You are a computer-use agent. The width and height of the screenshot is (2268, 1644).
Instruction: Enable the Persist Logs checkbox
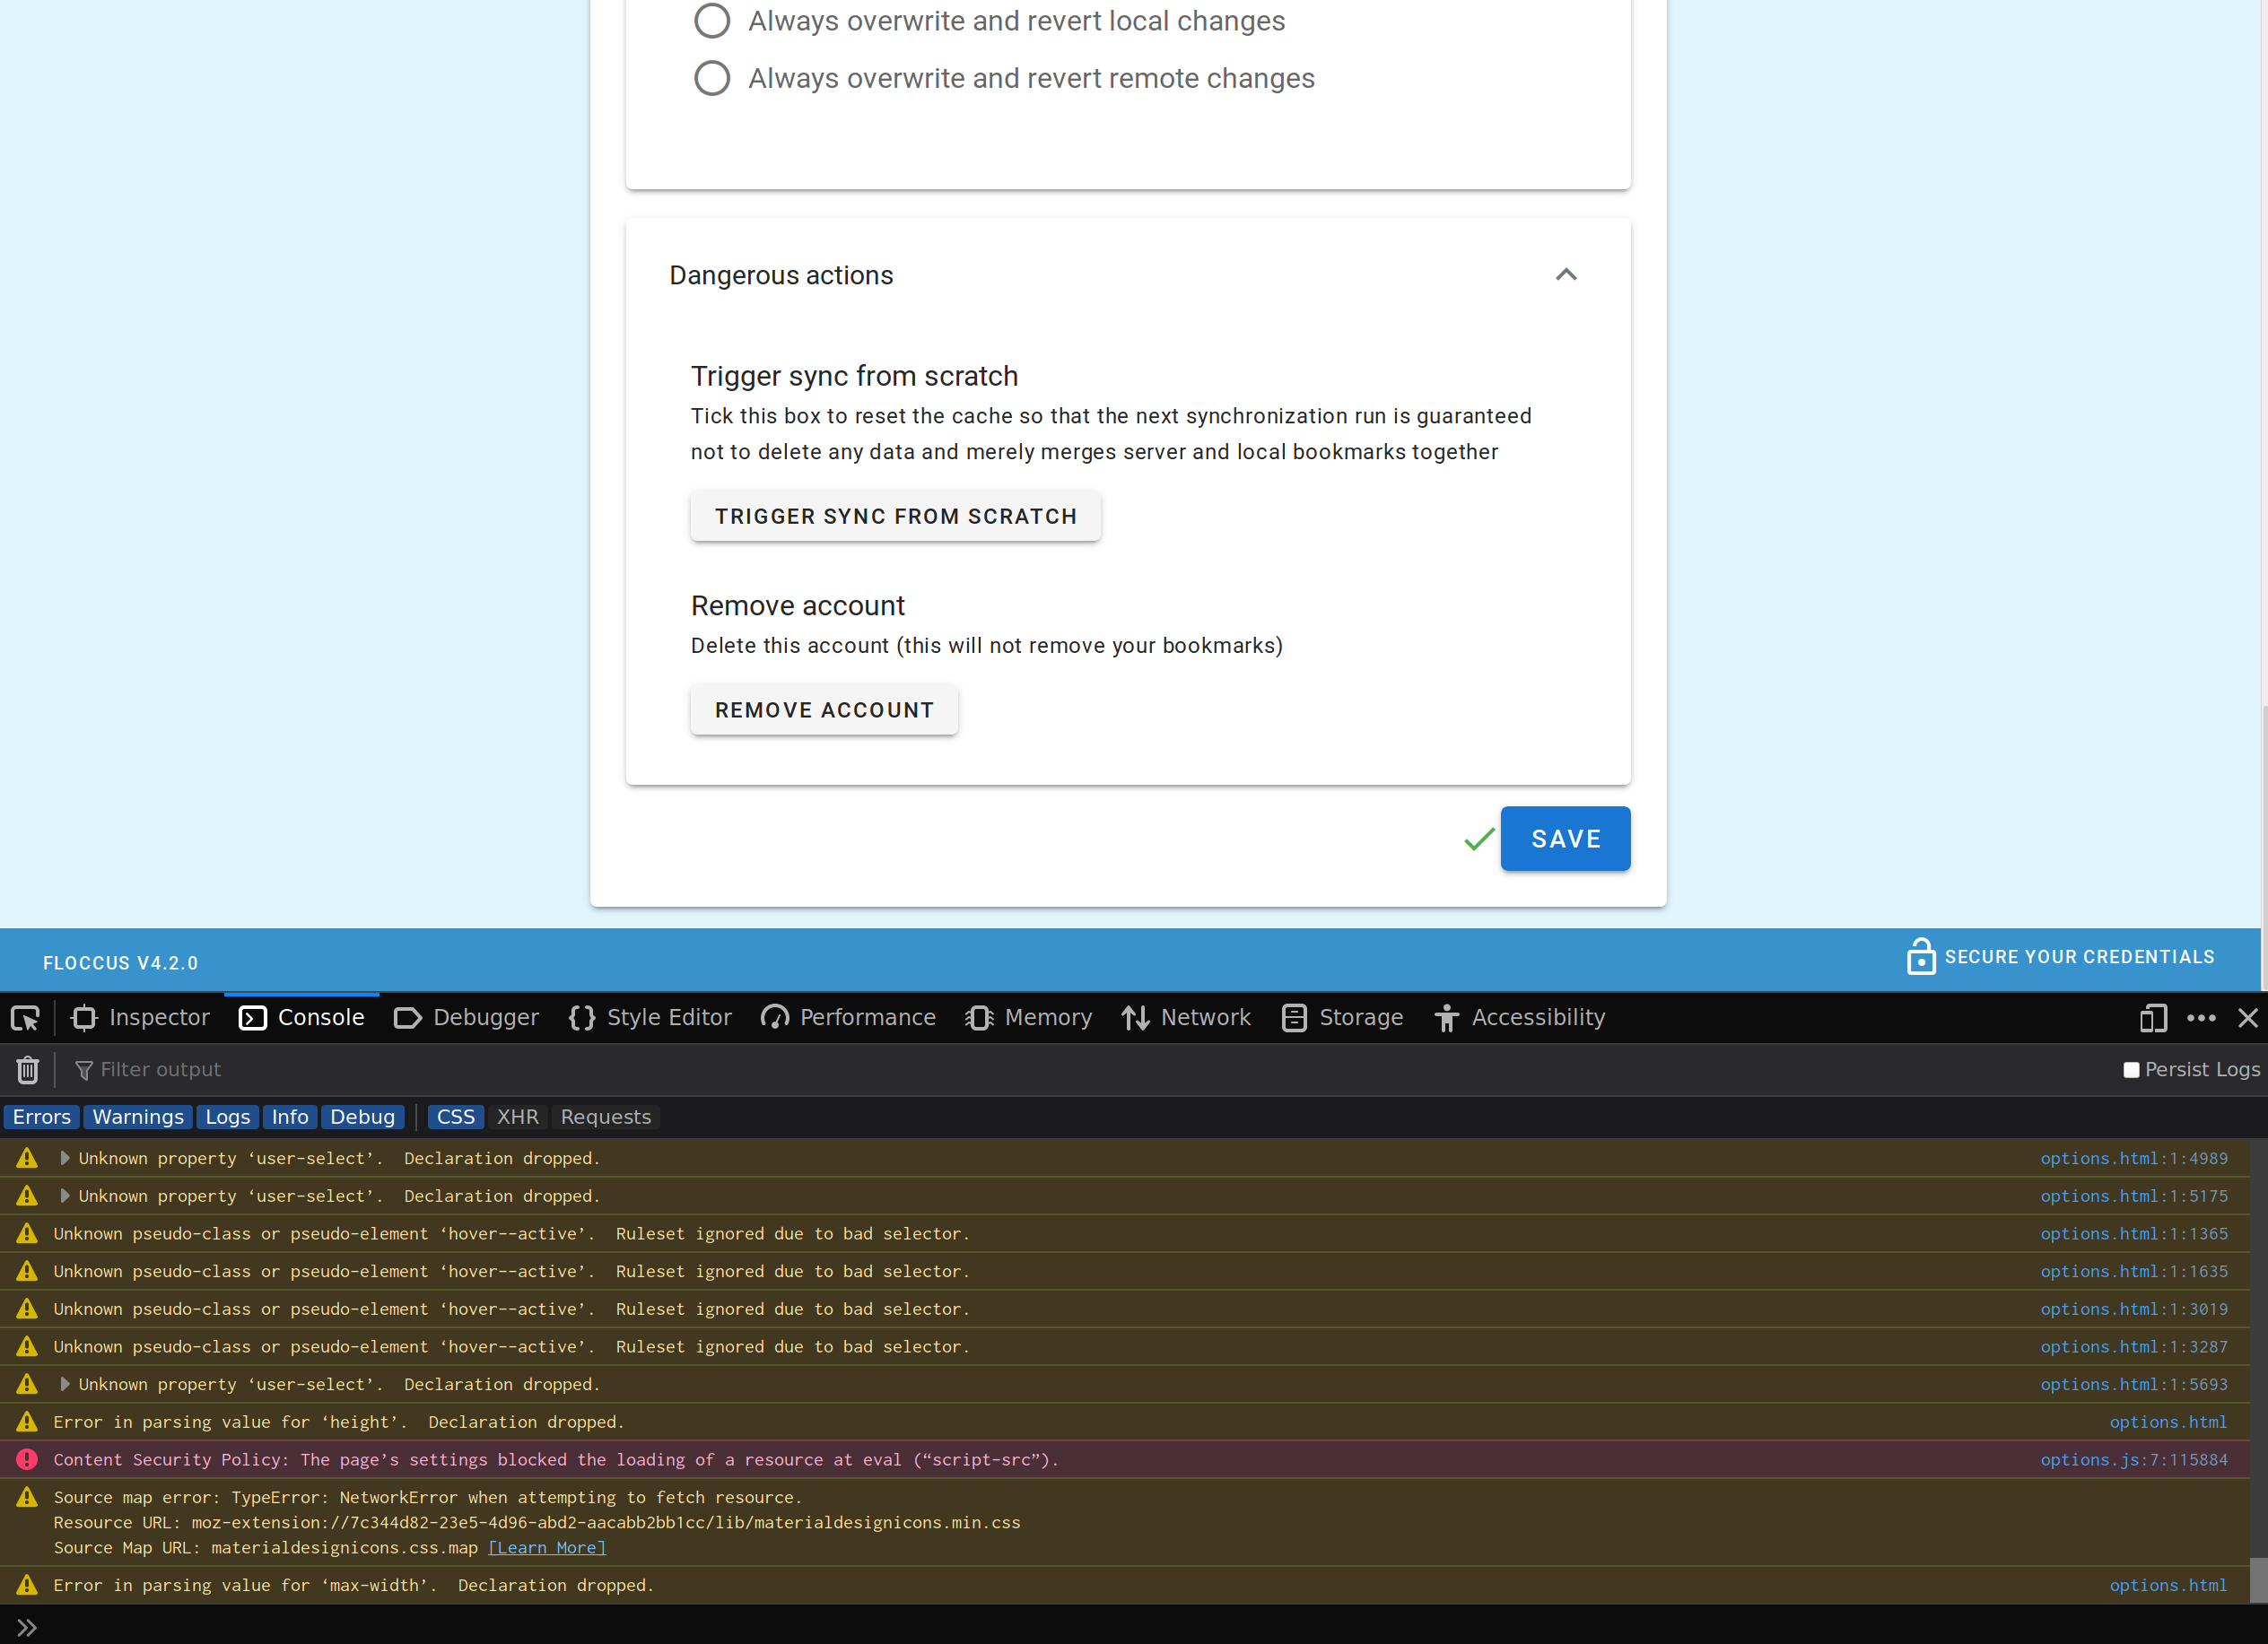2131,1070
